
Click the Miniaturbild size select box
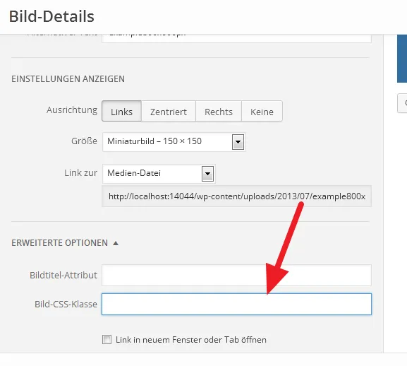click(174, 142)
